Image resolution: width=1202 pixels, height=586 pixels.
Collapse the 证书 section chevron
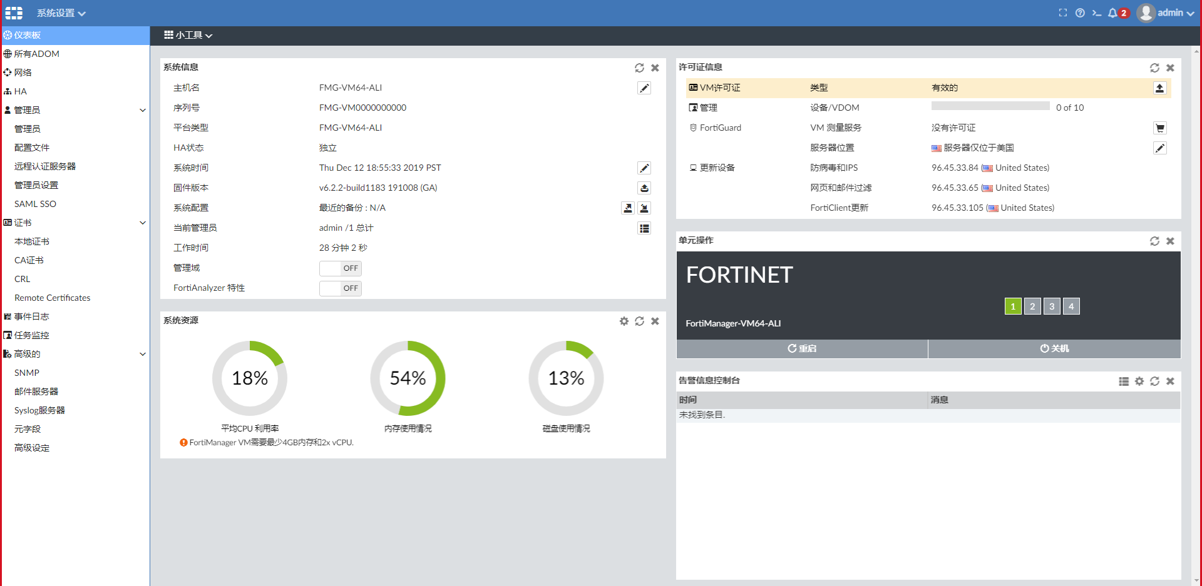click(x=143, y=223)
